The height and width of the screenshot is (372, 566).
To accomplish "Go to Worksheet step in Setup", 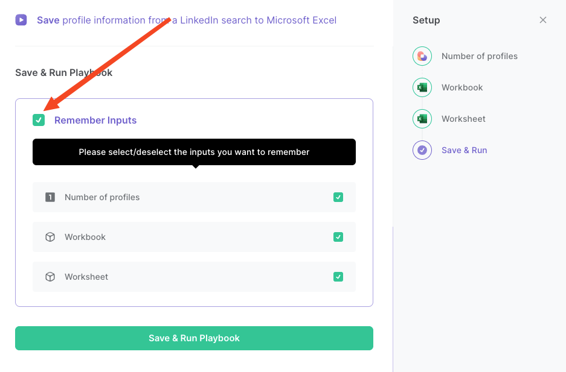I will coord(463,119).
